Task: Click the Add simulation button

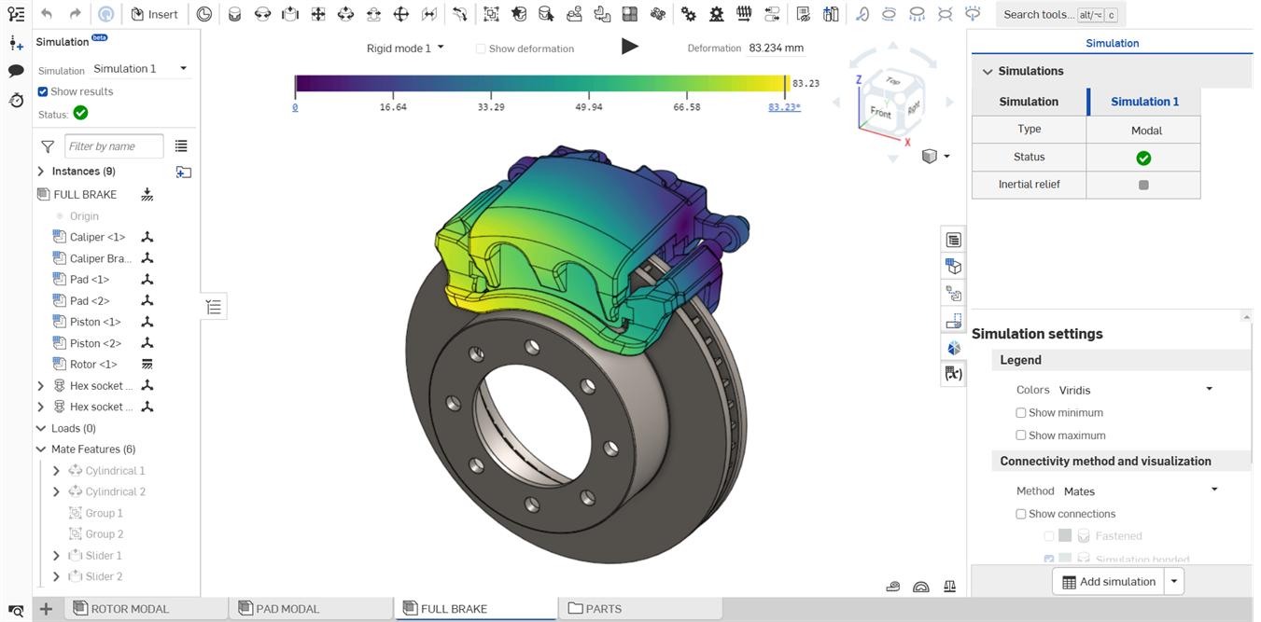Action: (1108, 582)
